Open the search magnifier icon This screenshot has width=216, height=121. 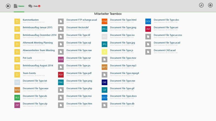pyautogui.click(x=201, y=5)
